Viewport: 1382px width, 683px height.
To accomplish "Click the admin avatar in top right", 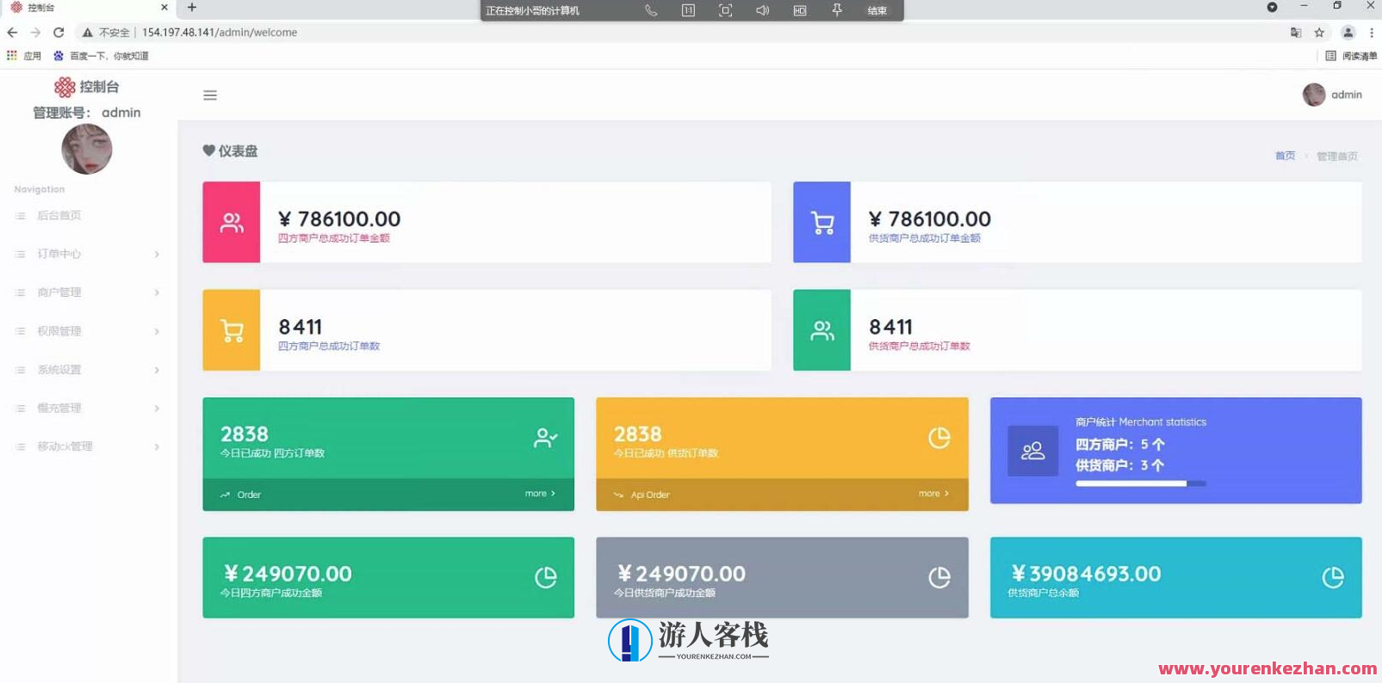I will click(1314, 95).
